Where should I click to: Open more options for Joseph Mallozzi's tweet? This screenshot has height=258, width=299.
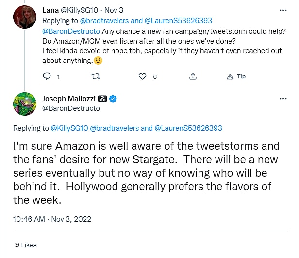[x=283, y=99]
